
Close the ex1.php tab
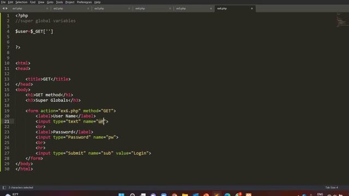47,9
